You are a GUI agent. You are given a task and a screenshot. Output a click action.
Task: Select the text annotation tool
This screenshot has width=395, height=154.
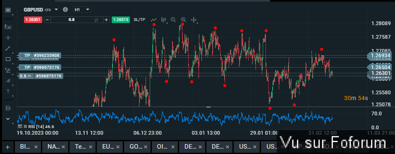pos(8,91)
